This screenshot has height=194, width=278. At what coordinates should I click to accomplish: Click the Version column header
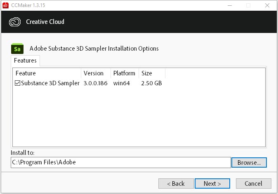(x=96, y=73)
